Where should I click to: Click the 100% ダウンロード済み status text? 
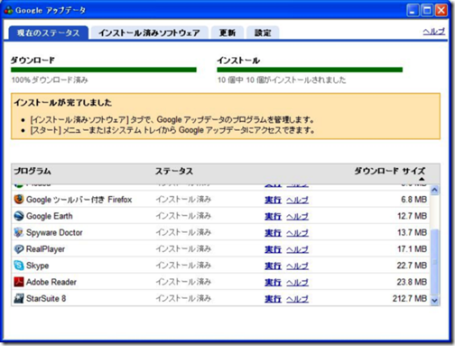point(50,80)
